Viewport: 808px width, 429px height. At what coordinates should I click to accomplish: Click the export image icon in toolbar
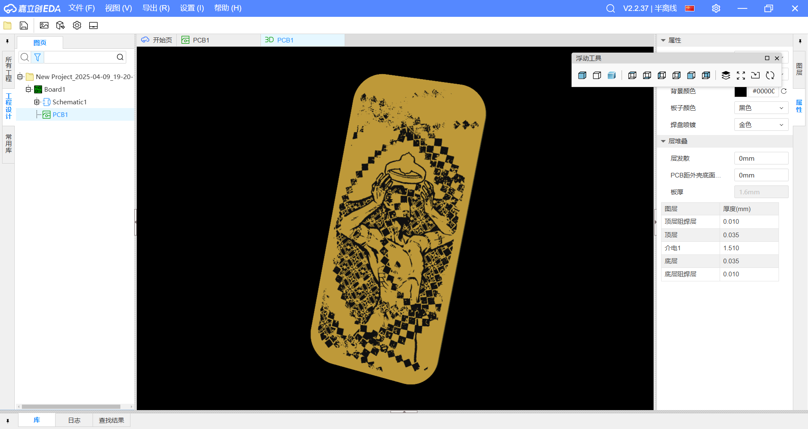coord(44,26)
